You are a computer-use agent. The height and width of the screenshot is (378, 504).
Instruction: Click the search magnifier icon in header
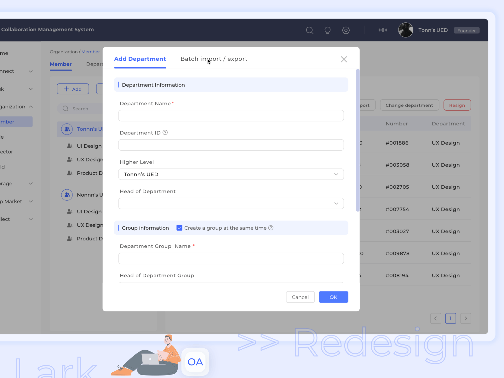click(310, 30)
